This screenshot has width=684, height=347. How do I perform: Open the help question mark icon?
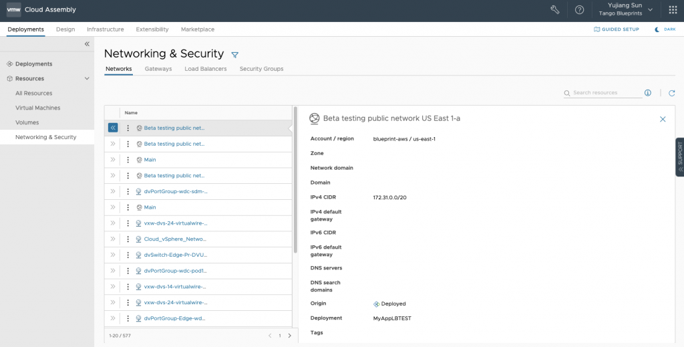tap(579, 10)
